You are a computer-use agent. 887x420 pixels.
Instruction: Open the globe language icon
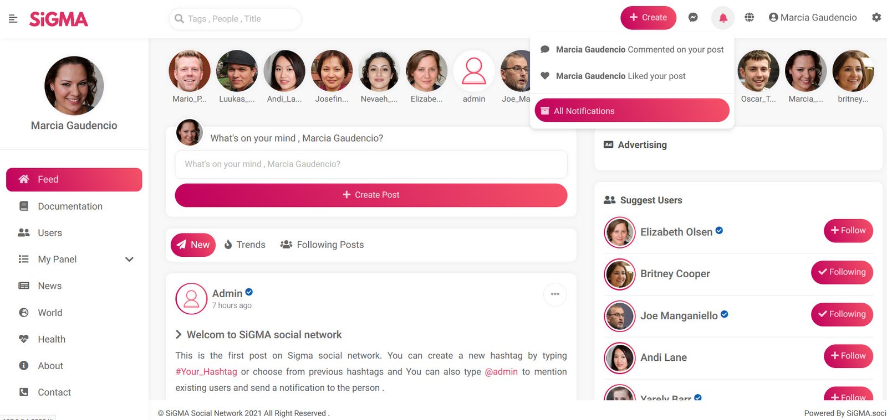click(749, 18)
